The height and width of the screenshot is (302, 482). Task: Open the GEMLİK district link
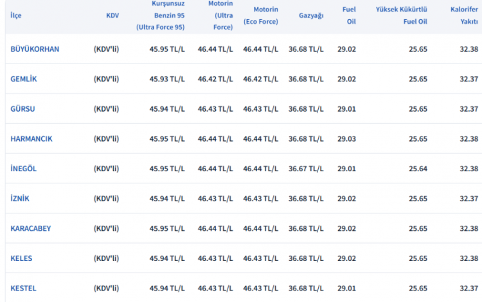(x=24, y=79)
